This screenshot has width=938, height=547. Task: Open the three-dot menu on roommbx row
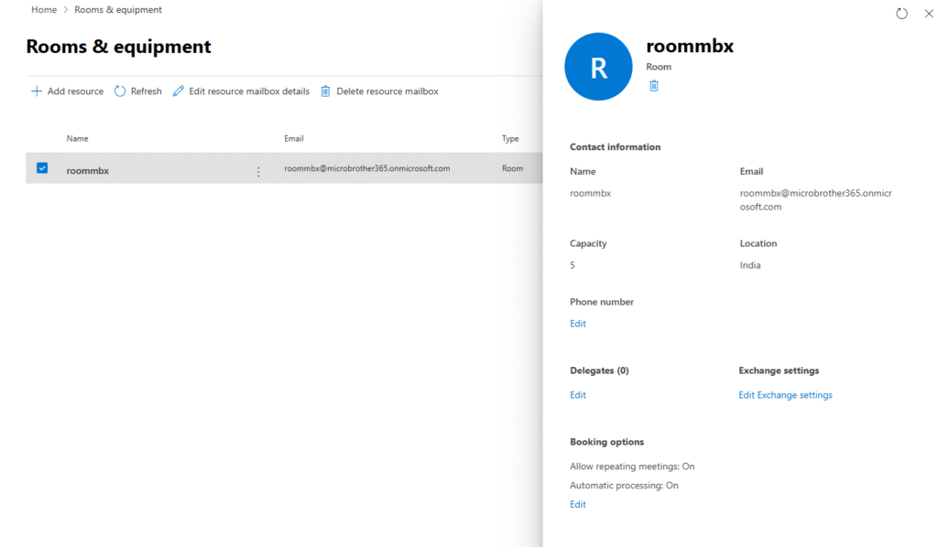point(258,171)
